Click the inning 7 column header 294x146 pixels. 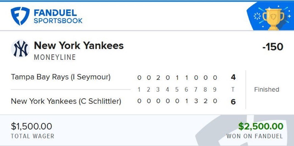(196, 90)
